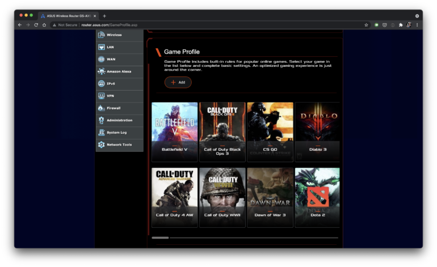Click the Wireless sidebar icon
The height and width of the screenshot is (267, 437).
point(102,35)
